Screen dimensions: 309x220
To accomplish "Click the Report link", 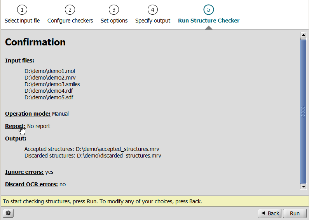I will click(x=15, y=126).
